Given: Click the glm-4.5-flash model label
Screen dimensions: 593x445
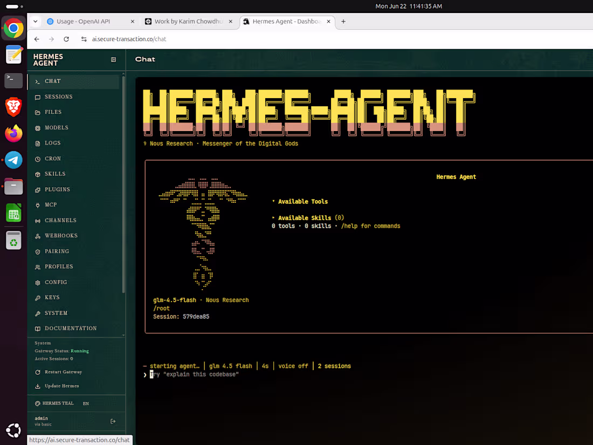Looking at the screenshot, I should (x=174, y=300).
